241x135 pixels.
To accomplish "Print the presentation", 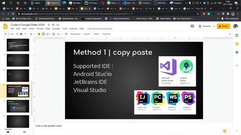I will tap(21, 34).
